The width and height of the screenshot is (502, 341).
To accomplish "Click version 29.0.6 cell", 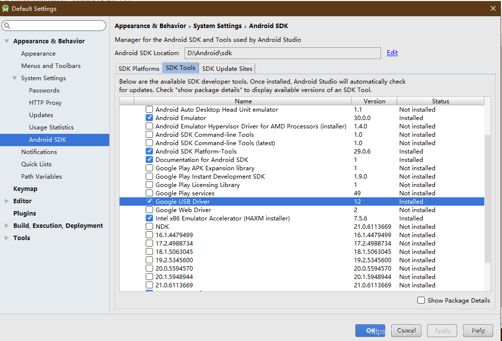I will 362,151.
